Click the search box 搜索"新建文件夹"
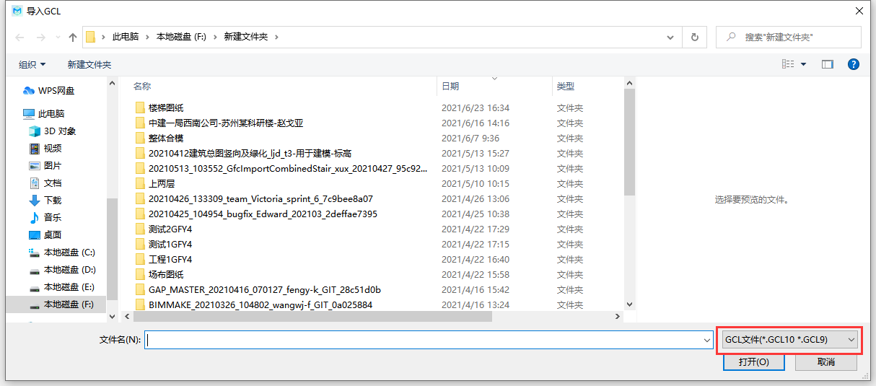The height and width of the screenshot is (386, 876). tap(788, 37)
